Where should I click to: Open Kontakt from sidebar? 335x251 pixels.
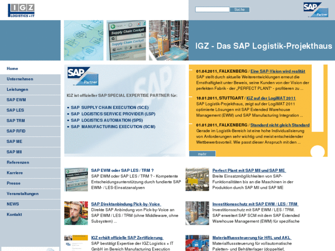click(30, 215)
